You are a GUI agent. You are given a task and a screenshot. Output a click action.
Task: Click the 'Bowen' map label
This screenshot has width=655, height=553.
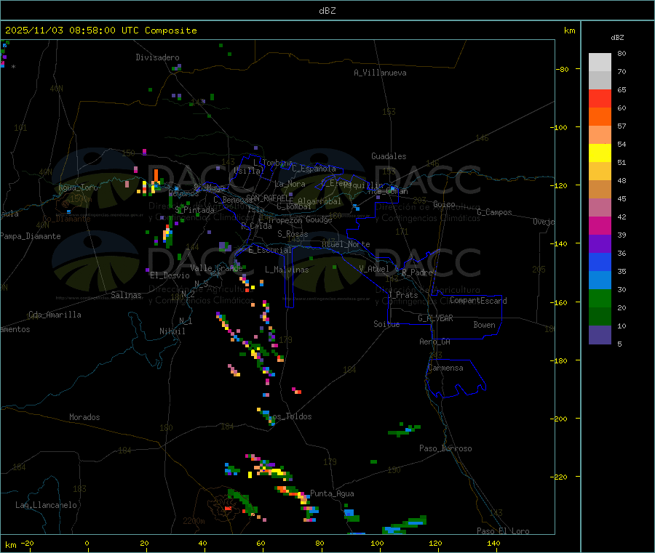[x=484, y=325]
